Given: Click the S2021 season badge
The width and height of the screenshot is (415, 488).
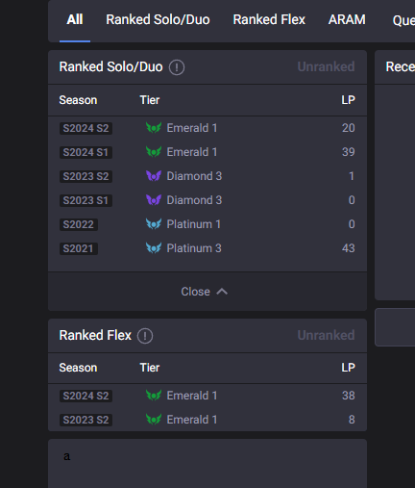Looking at the screenshot, I should (79, 248).
